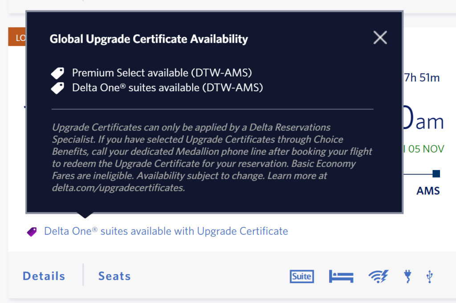This screenshot has height=303, width=456.
Task: Click the high-speed Wi-Fi amenity icon
Action: (x=378, y=276)
